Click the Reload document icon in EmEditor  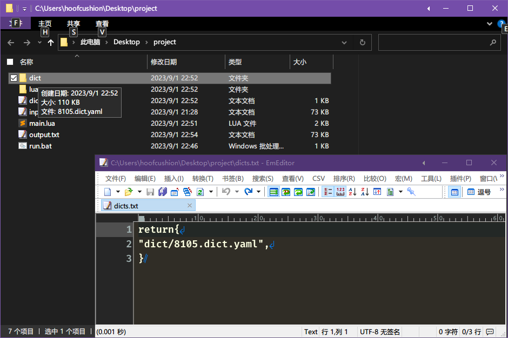(x=200, y=192)
